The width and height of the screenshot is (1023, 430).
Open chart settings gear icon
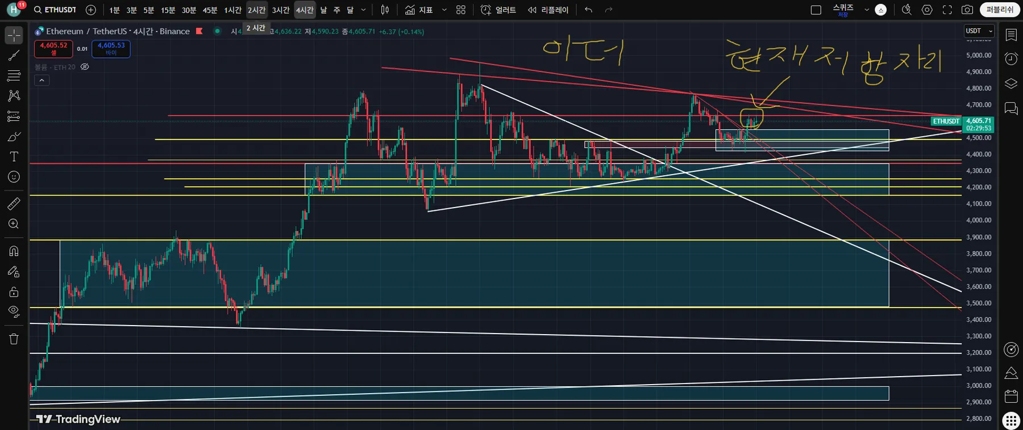coord(927,10)
